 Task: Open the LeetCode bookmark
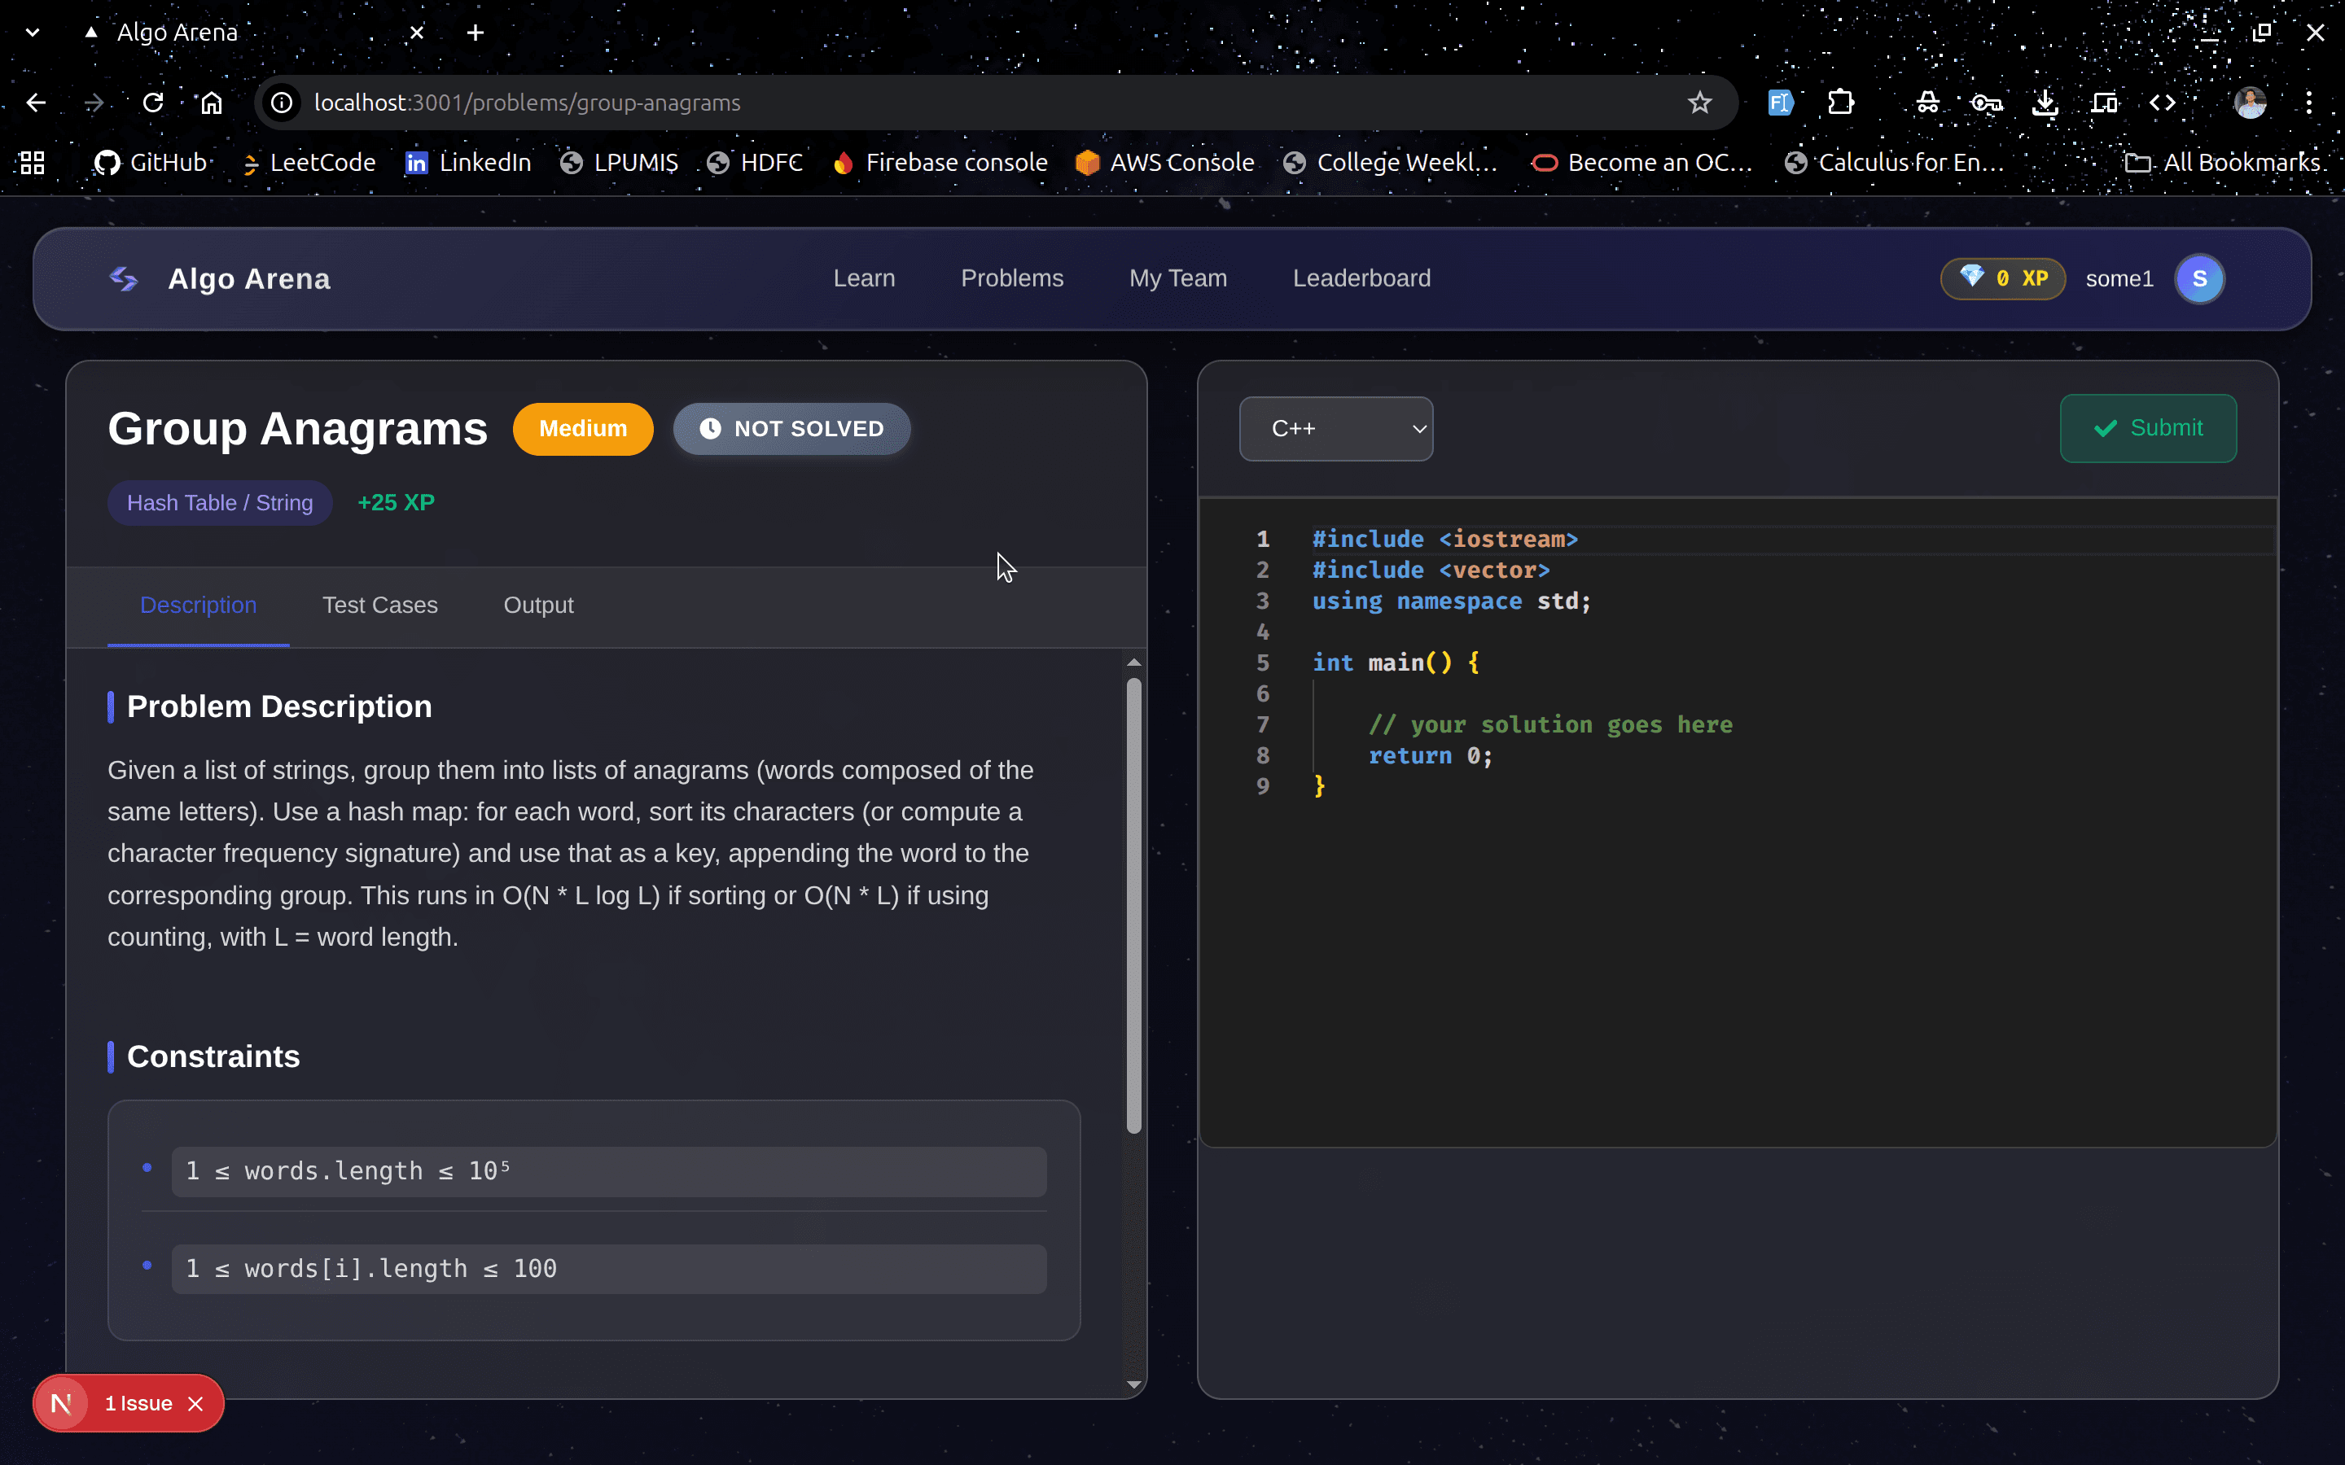tap(308, 162)
